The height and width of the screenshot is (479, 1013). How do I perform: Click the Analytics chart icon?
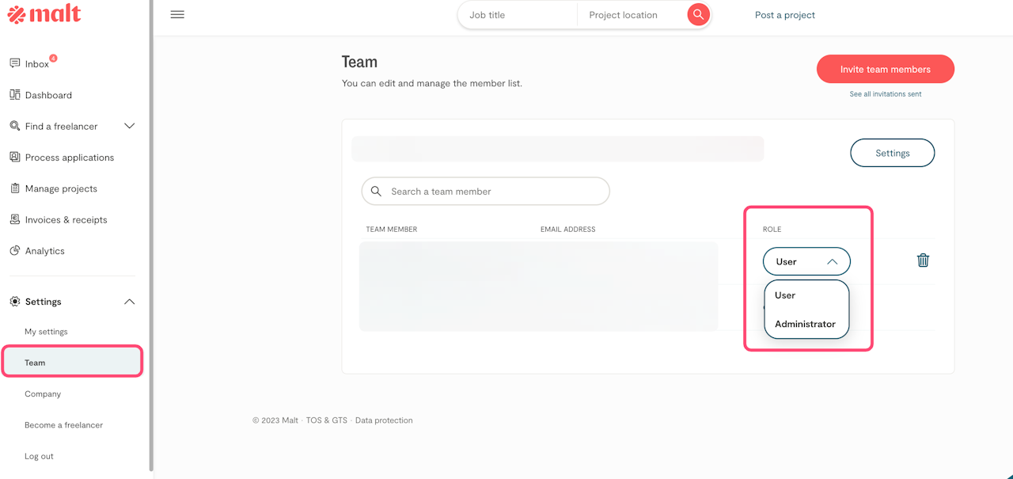15,251
